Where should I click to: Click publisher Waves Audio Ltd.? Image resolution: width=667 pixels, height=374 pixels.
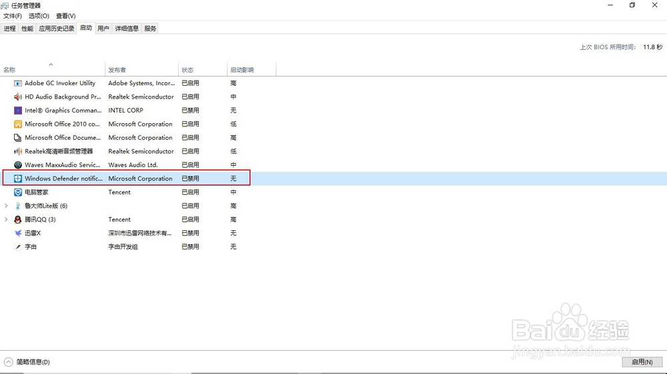click(x=133, y=165)
